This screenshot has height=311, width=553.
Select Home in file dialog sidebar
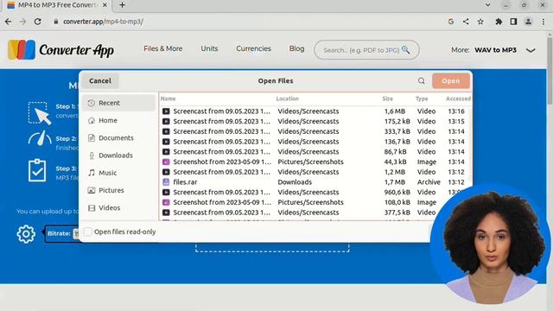118,120
